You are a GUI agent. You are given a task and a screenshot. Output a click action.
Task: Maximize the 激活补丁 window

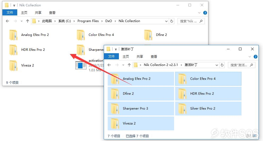pyautogui.click(x=240, y=49)
